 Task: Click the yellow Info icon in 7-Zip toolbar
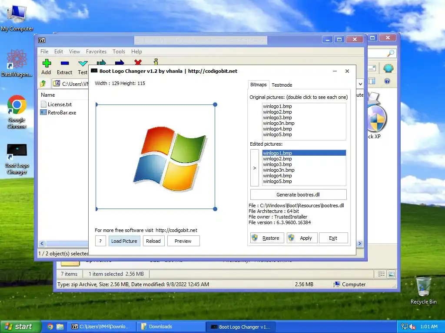tap(156, 62)
